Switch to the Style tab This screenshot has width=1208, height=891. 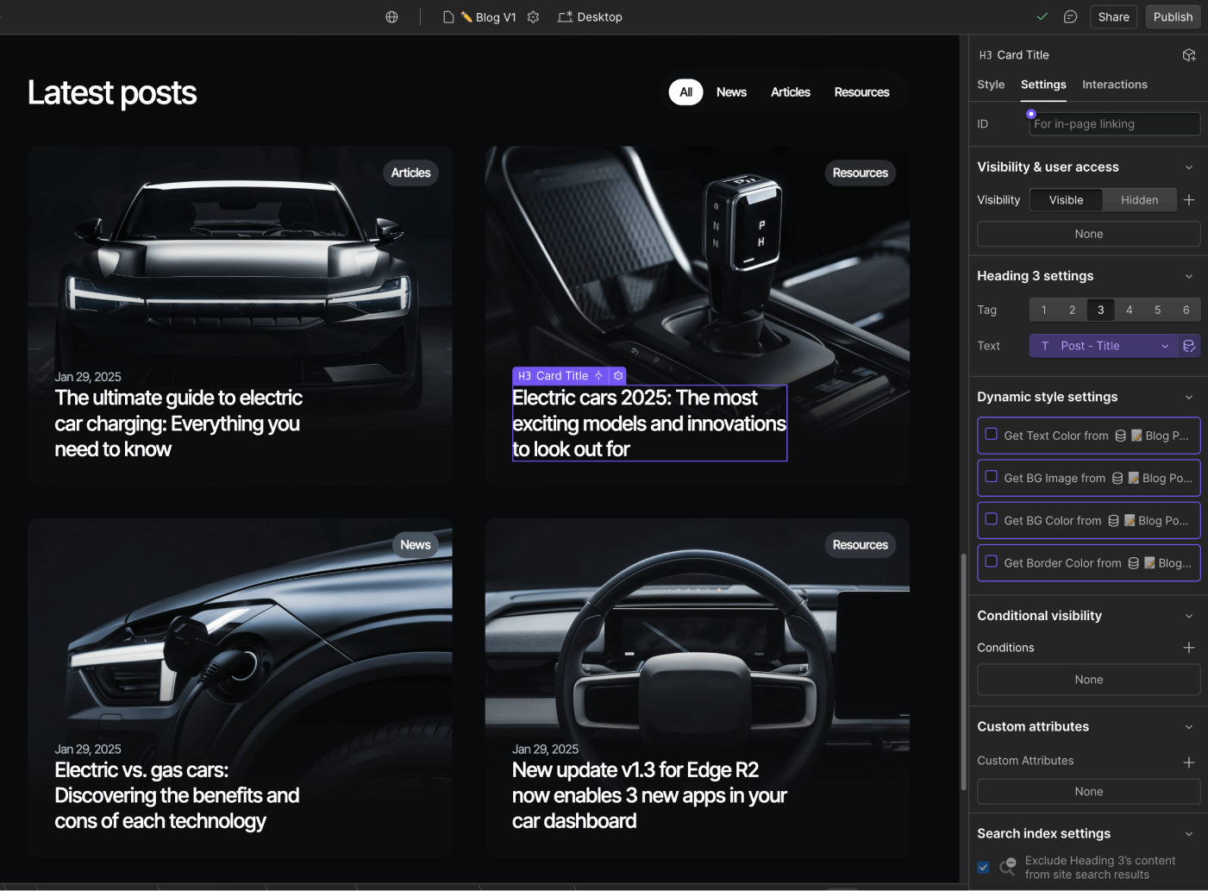tap(990, 84)
